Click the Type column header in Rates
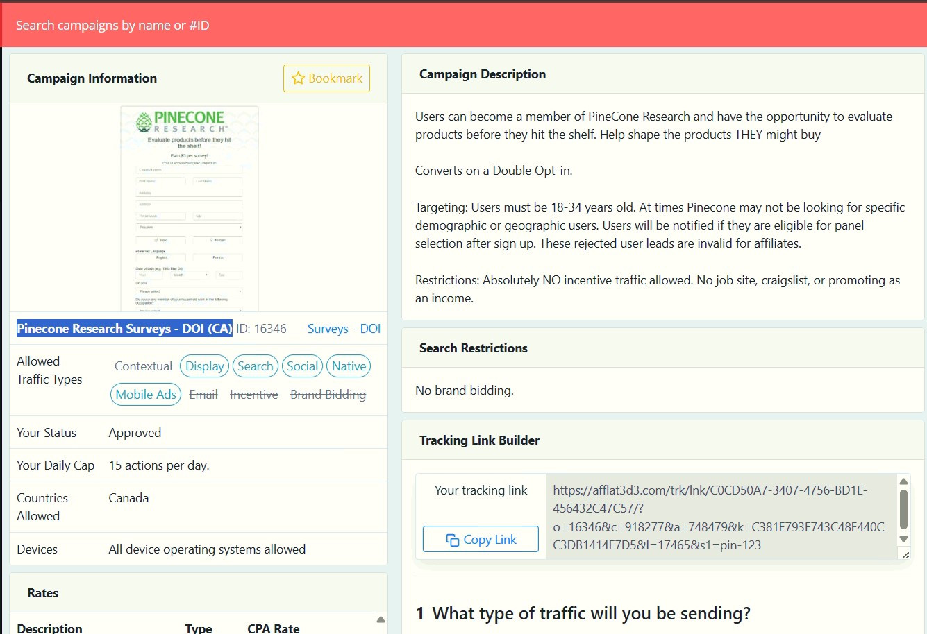Screen dimensions: 927x634 click(199, 628)
